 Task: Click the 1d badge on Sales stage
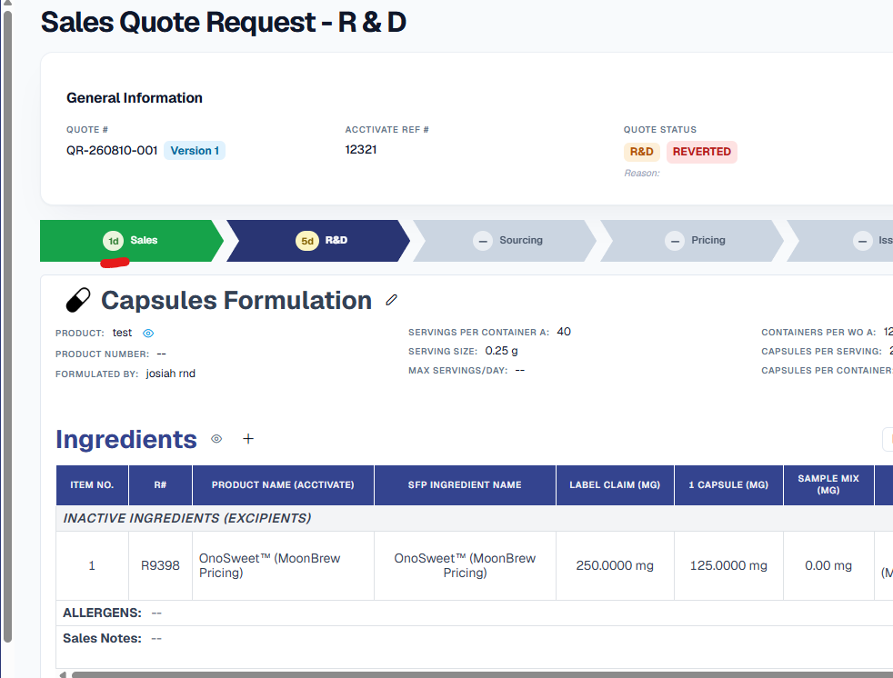[114, 241]
